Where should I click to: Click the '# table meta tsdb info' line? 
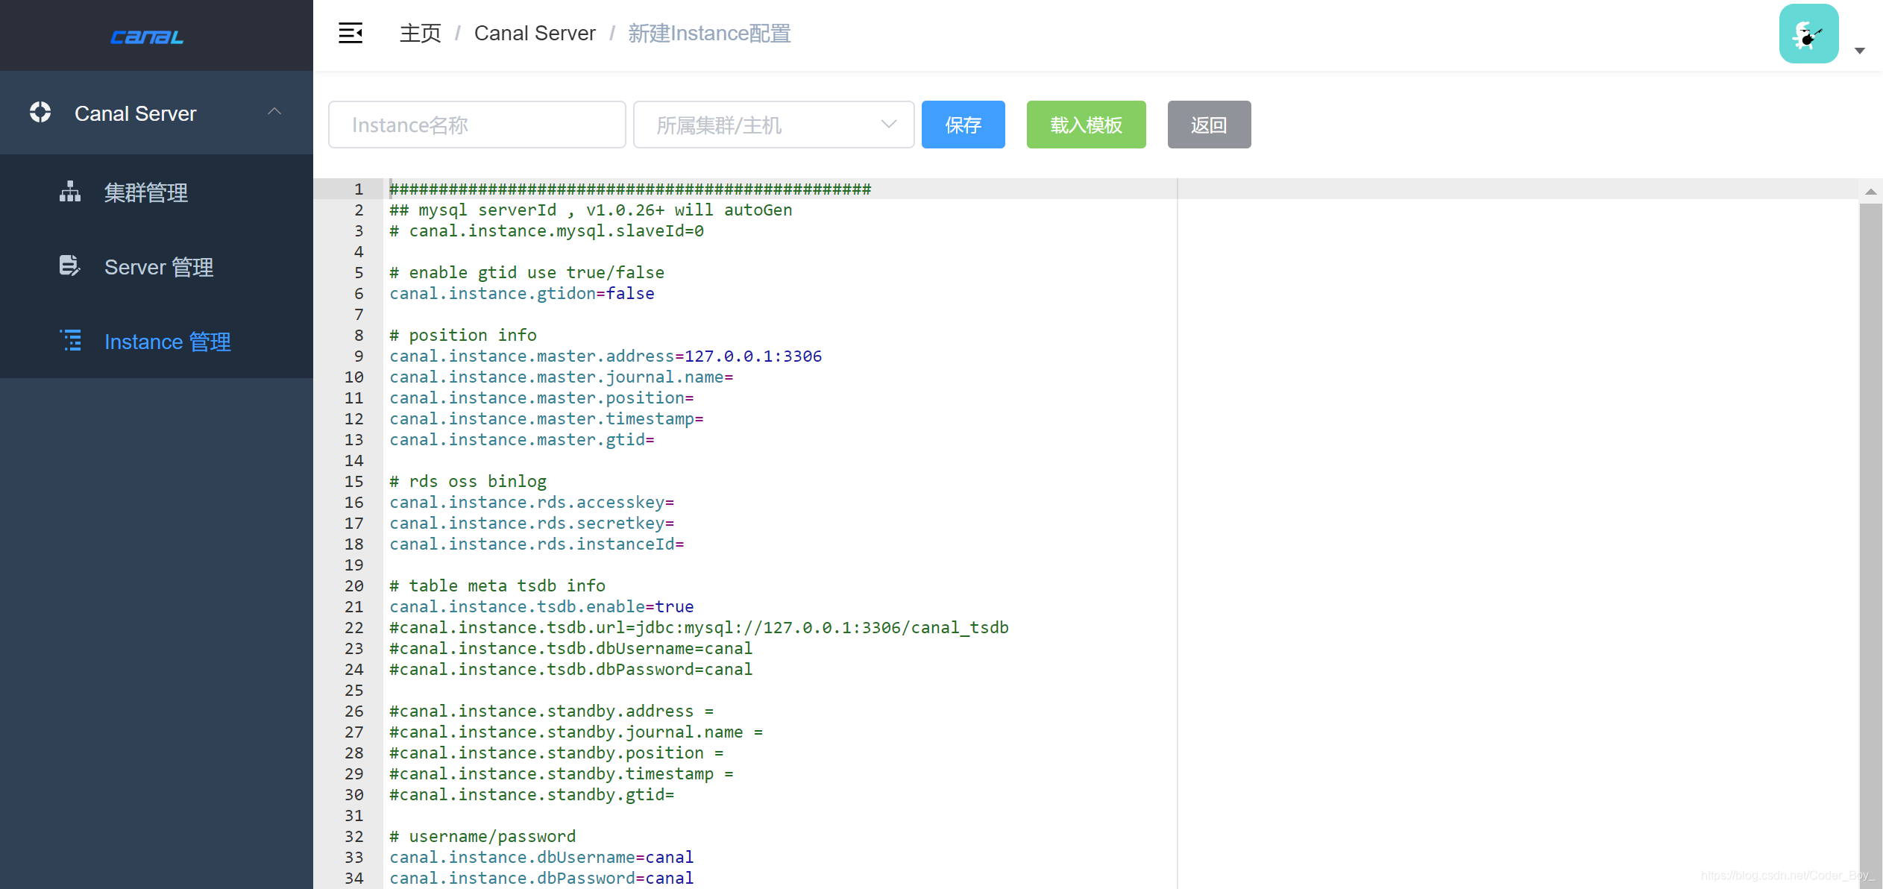(x=497, y=585)
